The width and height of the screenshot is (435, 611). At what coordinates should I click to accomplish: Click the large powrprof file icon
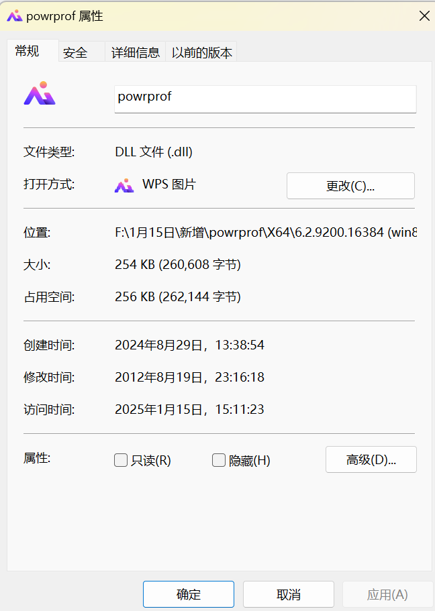click(40, 93)
